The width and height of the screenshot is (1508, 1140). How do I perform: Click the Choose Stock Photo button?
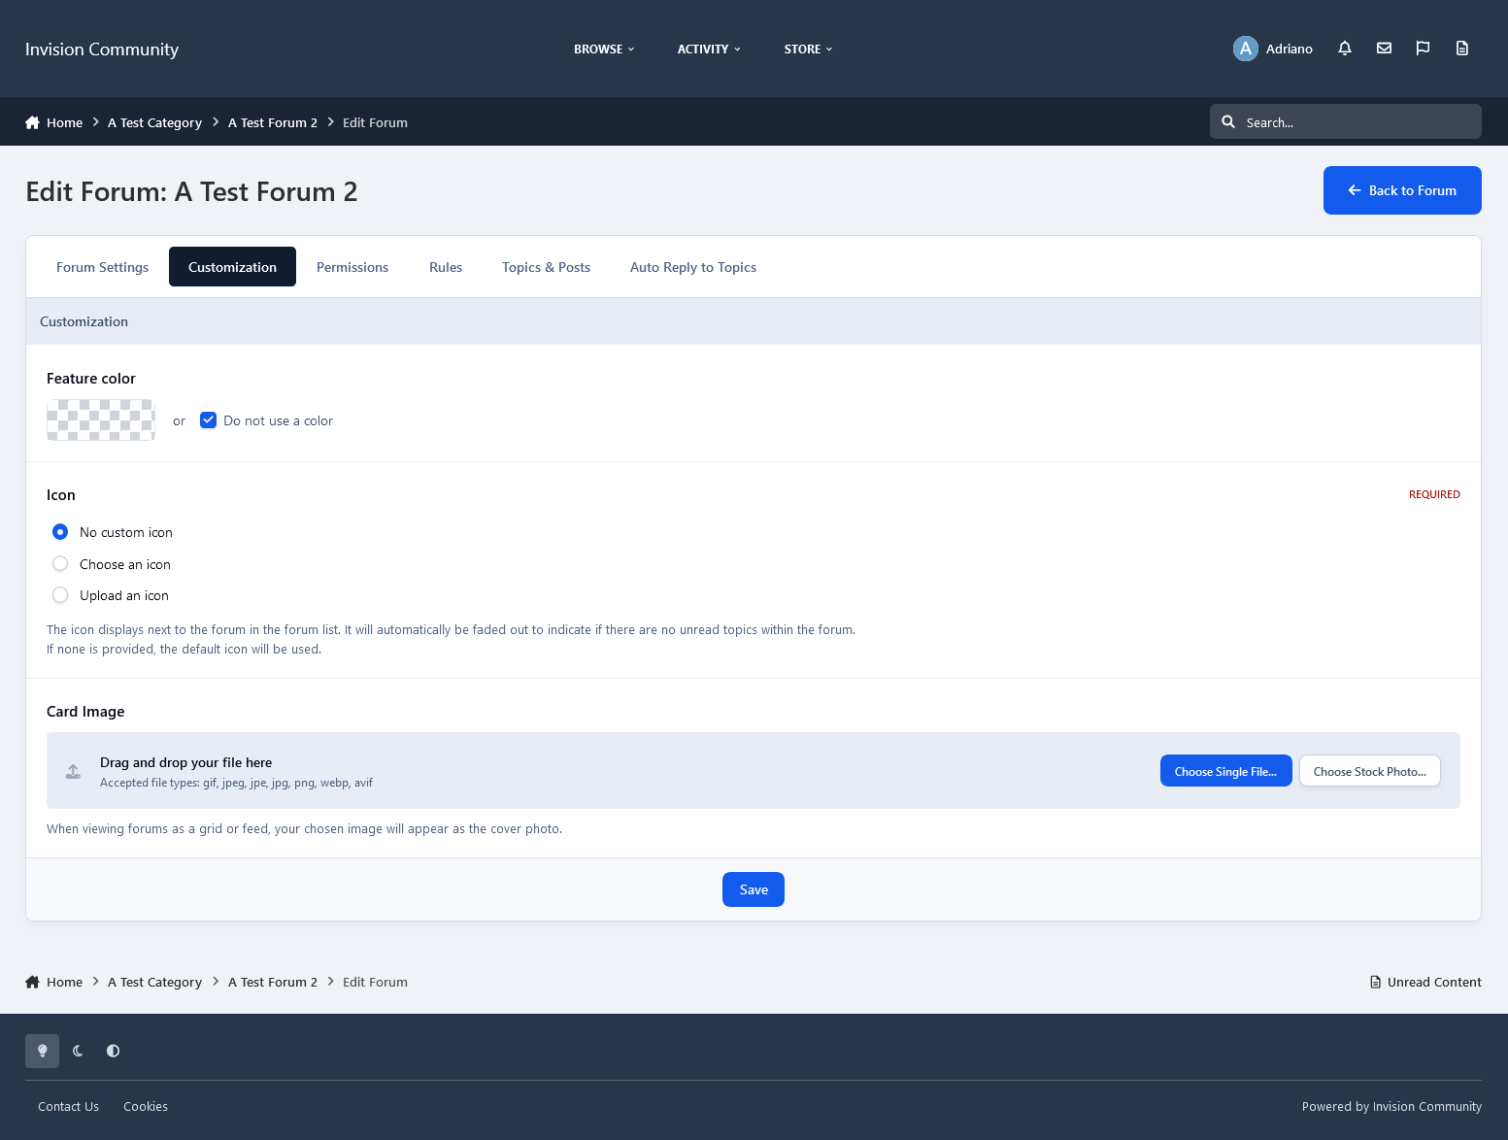(x=1369, y=771)
